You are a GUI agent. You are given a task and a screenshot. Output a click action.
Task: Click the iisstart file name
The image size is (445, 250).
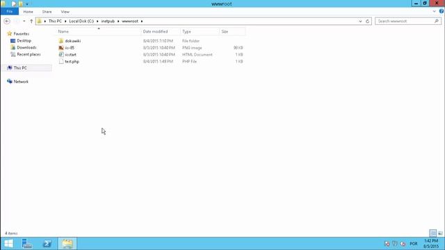70,54
